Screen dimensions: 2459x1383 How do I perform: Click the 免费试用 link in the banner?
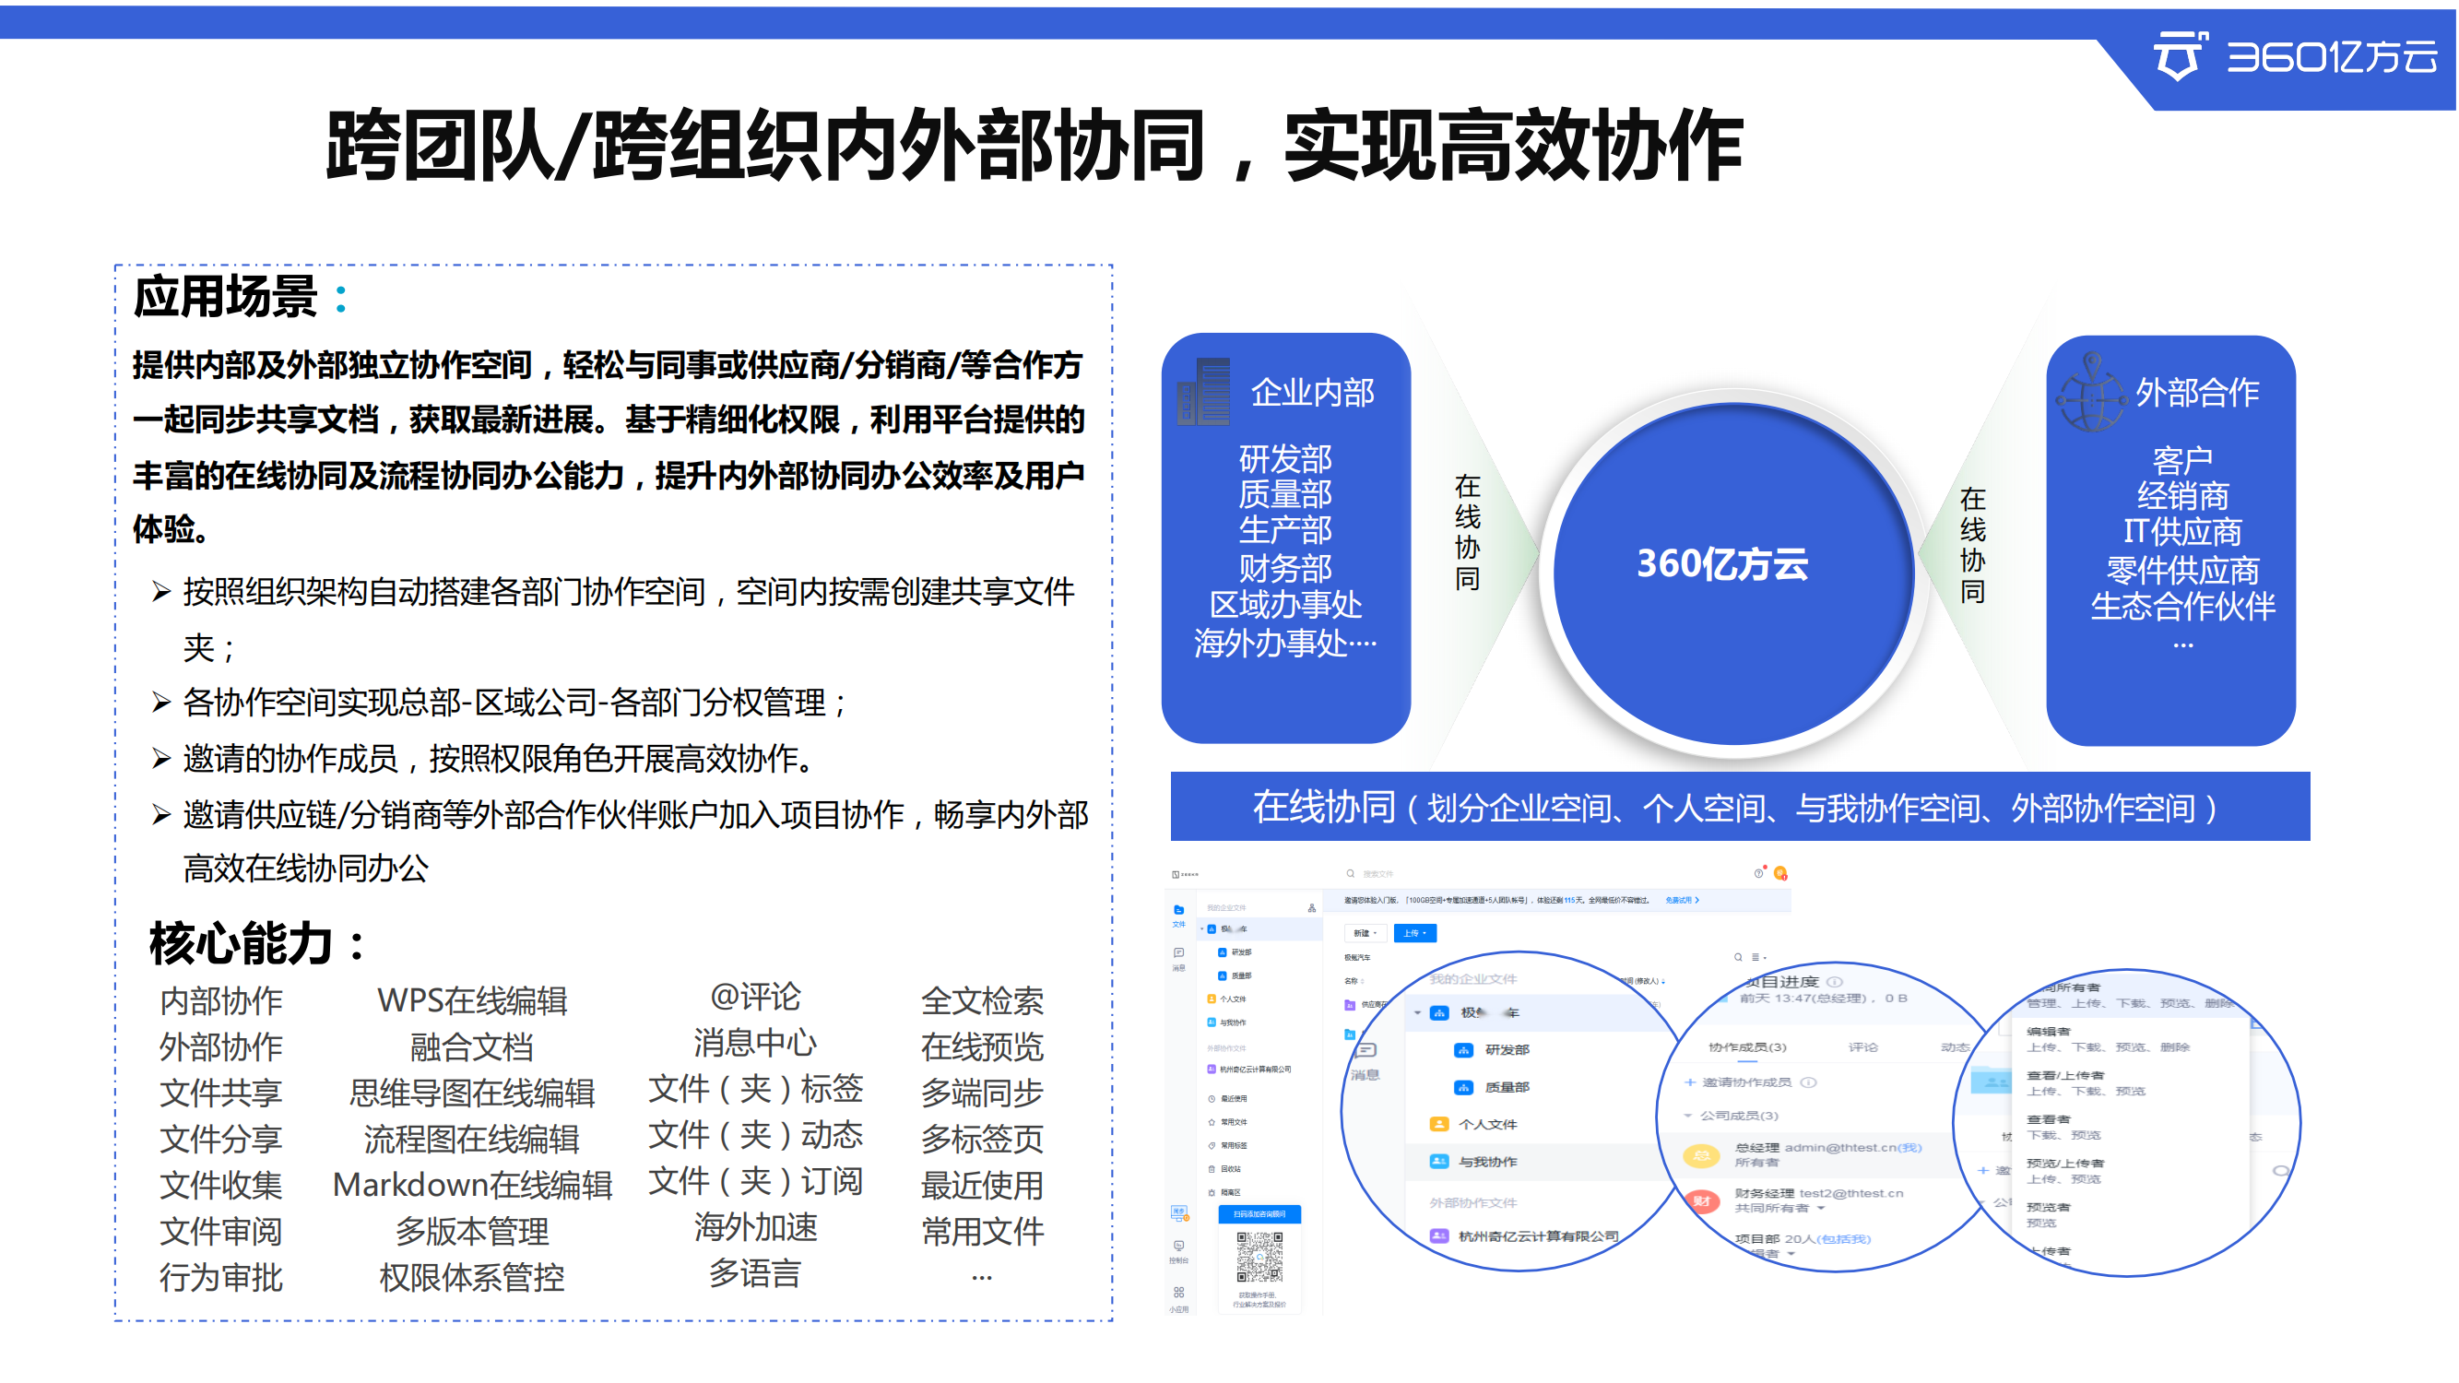tap(1681, 900)
